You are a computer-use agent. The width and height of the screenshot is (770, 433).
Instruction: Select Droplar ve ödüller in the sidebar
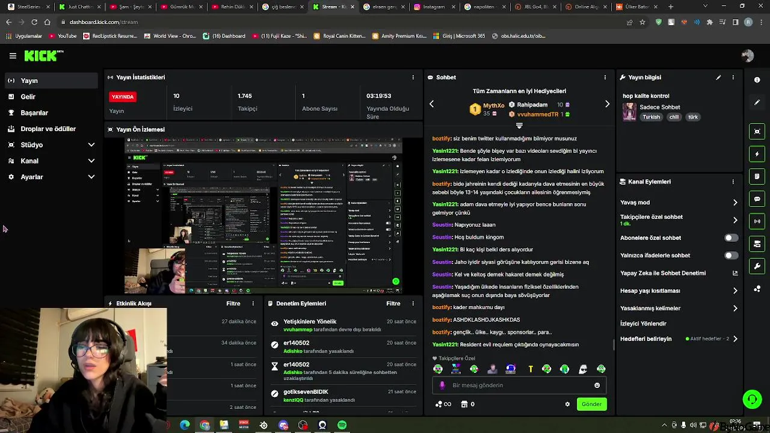point(51,129)
